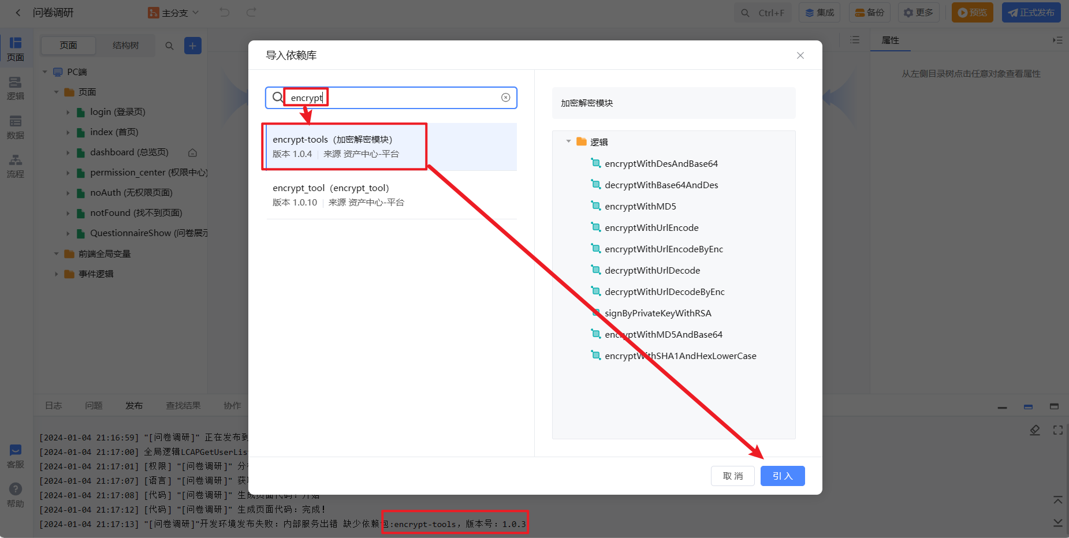Expand the dashboard (总览页) node
This screenshot has width=1069, height=538.
pyautogui.click(x=68, y=153)
